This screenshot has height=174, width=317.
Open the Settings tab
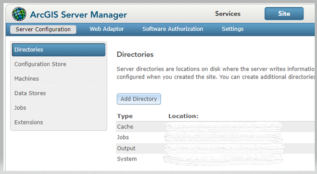232,29
